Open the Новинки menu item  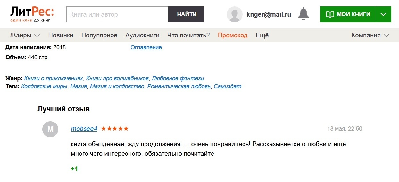pyautogui.click(x=61, y=35)
